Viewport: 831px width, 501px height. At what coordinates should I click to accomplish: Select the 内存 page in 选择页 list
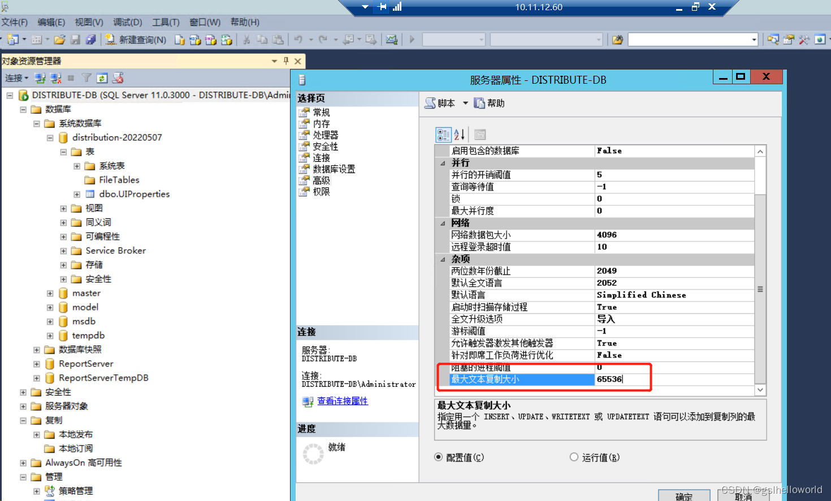pyautogui.click(x=322, y=124)
